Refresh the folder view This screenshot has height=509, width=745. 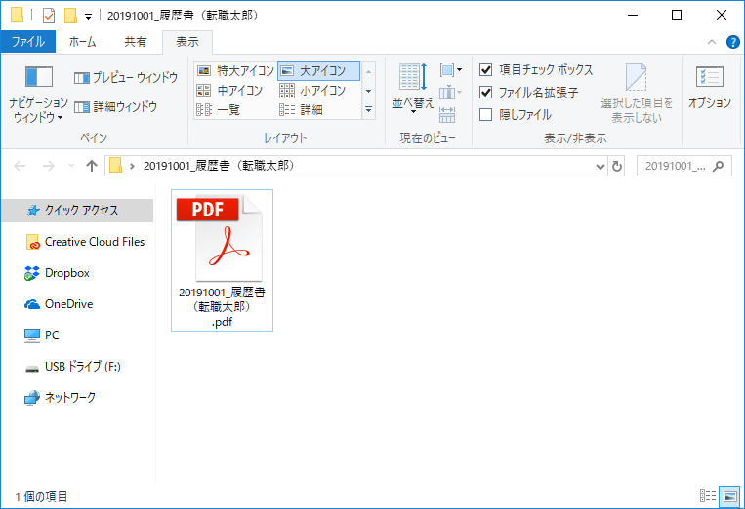(617, 166)
